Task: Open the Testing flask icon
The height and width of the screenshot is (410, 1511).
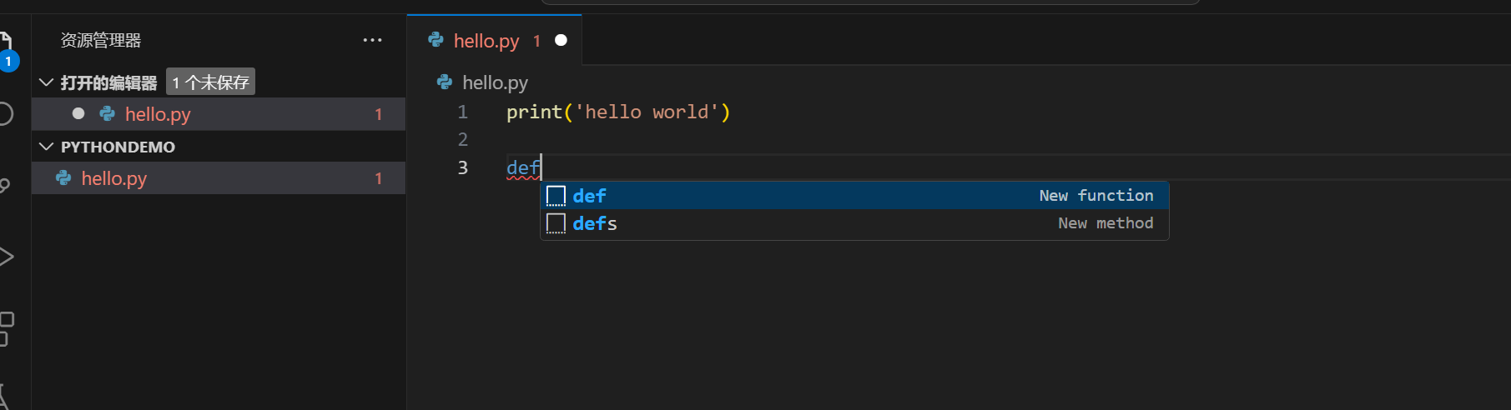Action: [4, 396]
